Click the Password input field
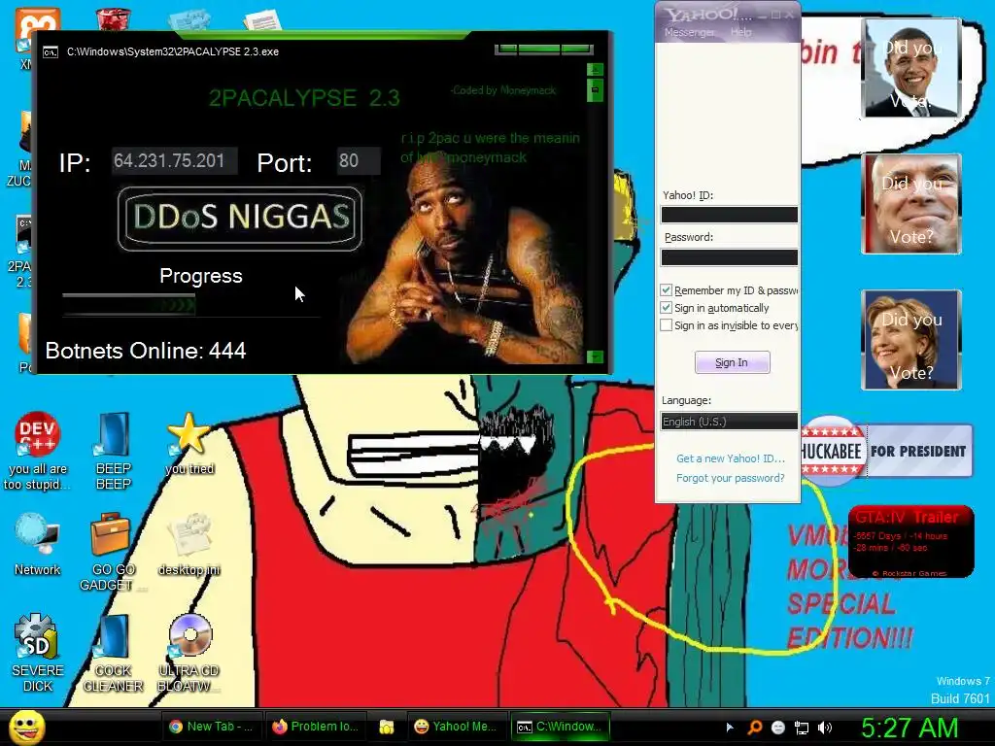 (x=729, y=256)
